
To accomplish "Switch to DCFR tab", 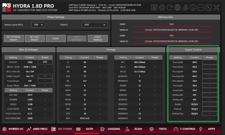I will point(90,129).
